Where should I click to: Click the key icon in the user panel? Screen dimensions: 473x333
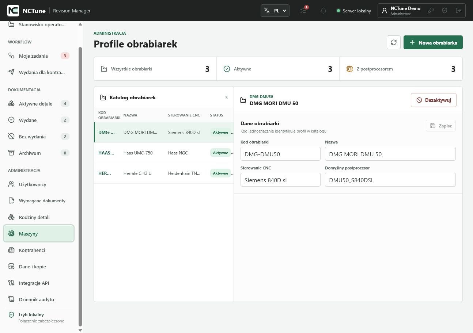tap(431, 11)
